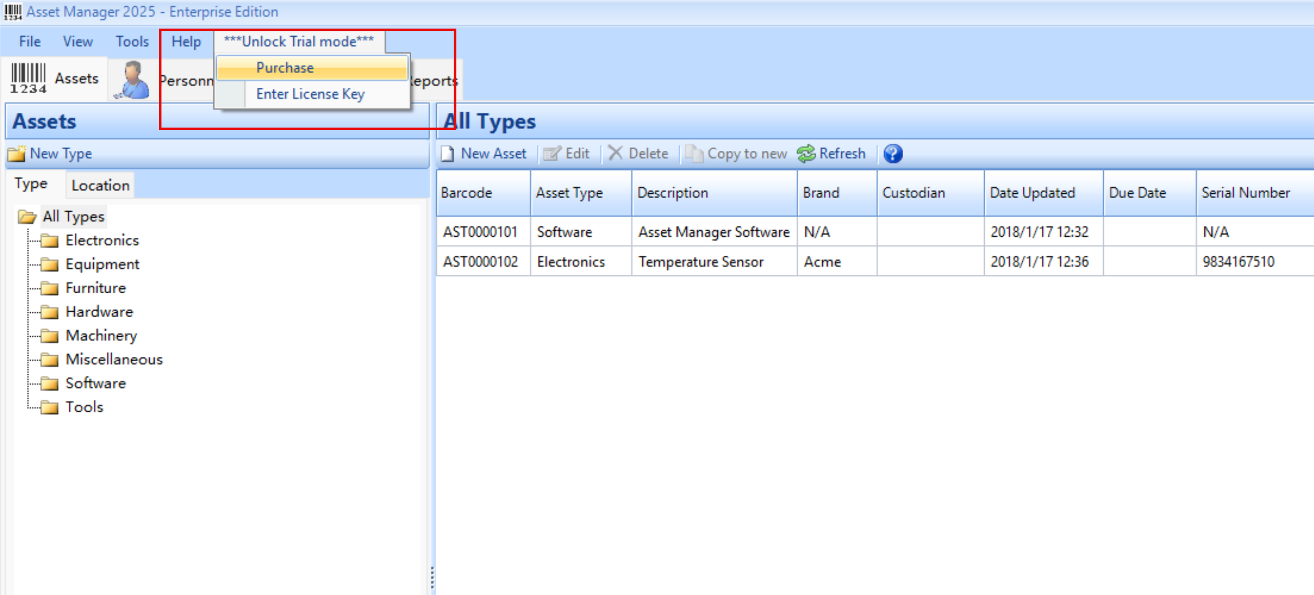The image size is (1314, 595).
Task: Click the New Asset page icon
Action: (x=448, y=154)
